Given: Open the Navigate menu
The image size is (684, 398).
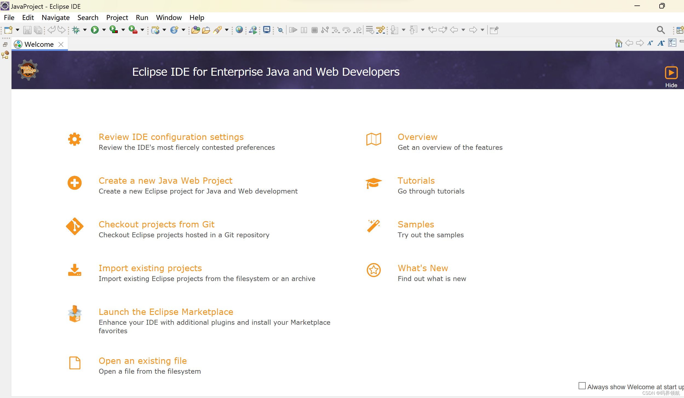Looking at the screenshot, I should [56, 17].
